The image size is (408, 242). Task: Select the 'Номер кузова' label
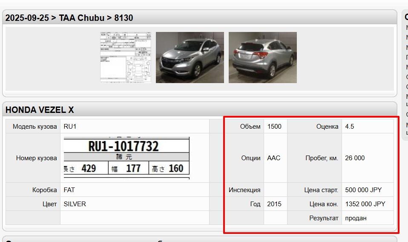tap(37, 158)
